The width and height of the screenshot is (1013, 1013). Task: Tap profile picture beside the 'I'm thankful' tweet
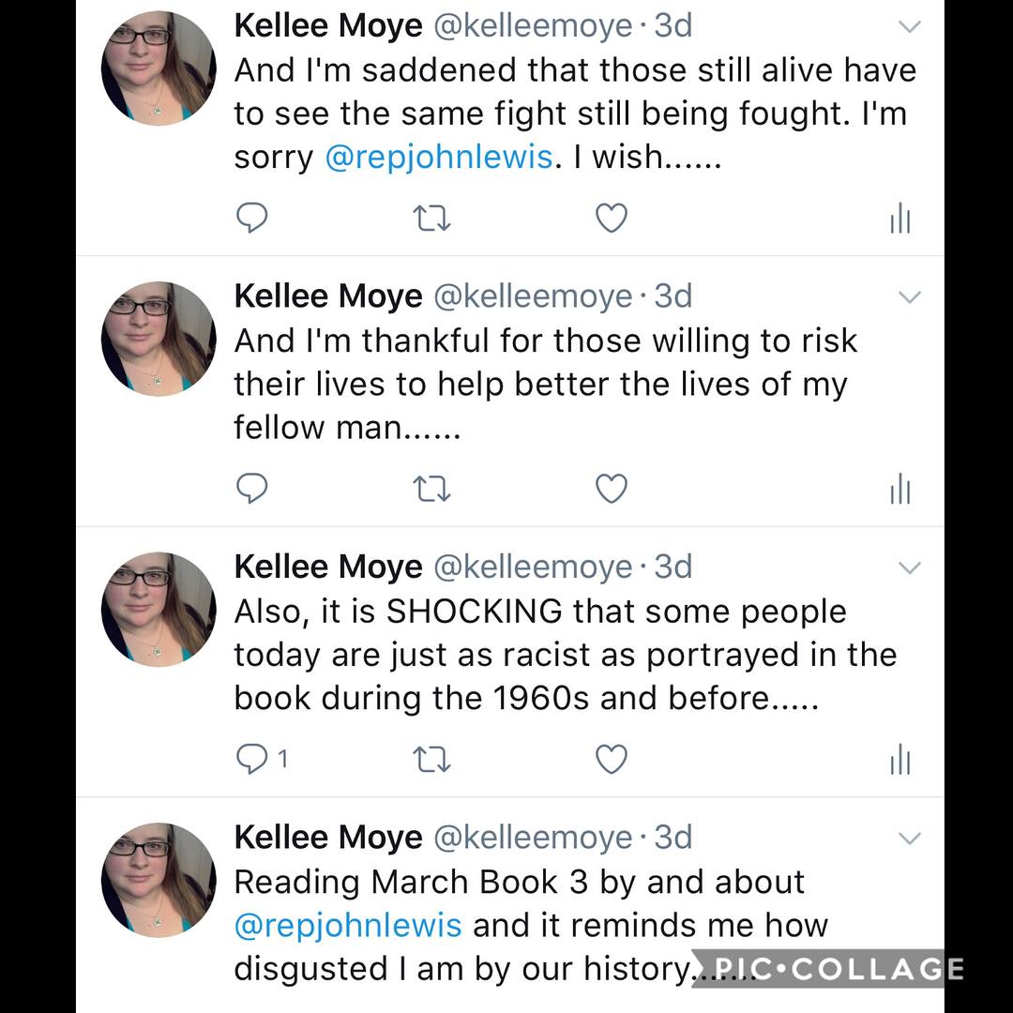click(x=159, y=339)
